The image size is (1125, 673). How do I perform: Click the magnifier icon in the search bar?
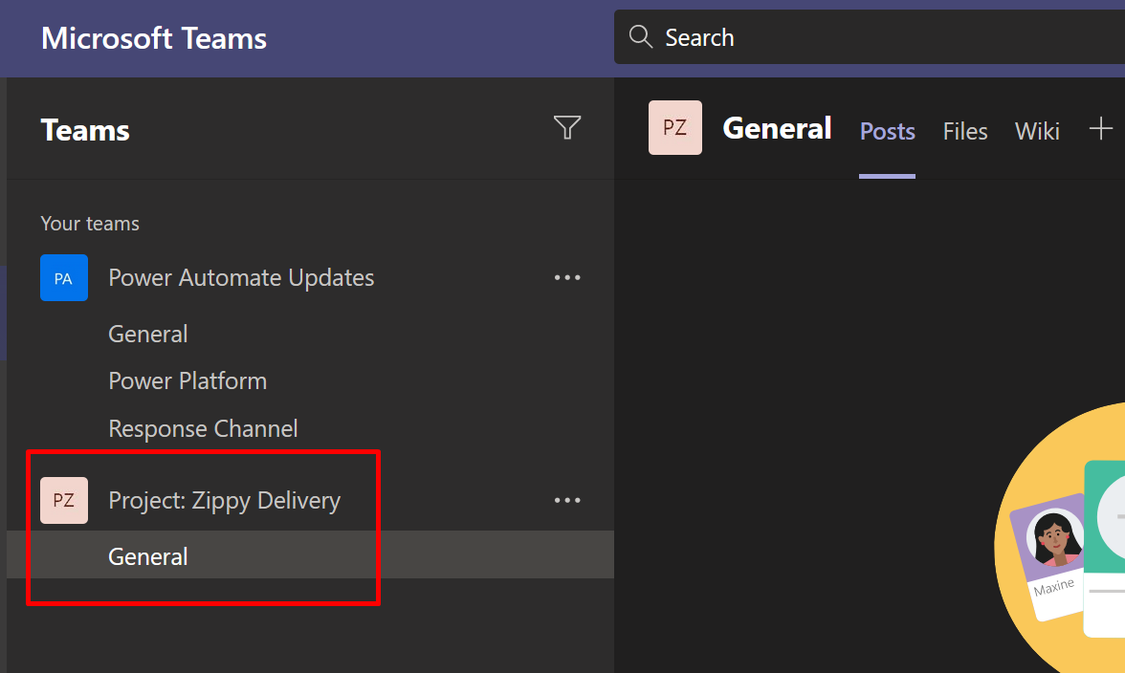[x=640, y=37]
